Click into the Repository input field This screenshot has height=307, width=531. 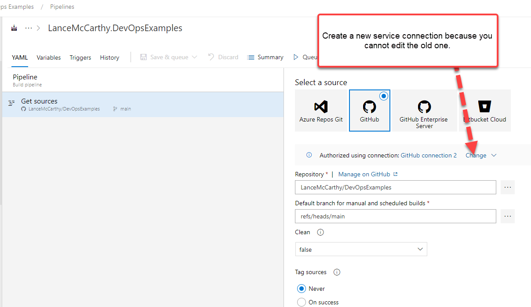pos(396,187)
